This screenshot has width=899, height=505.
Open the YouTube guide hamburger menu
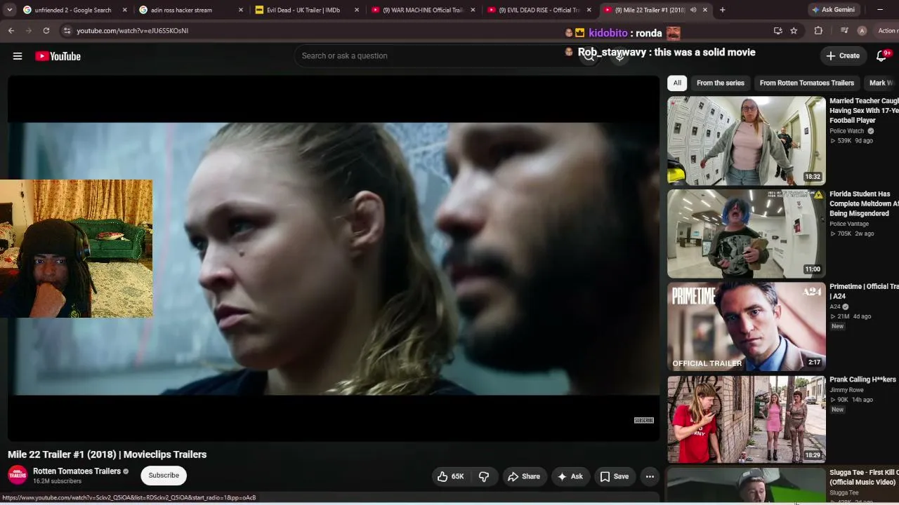[x=18, y=56]
